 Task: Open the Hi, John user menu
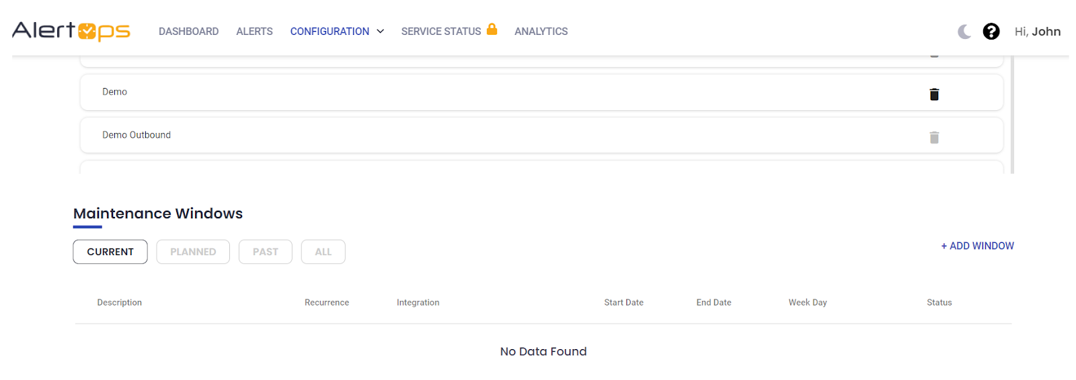click(x=1037, y=32)
